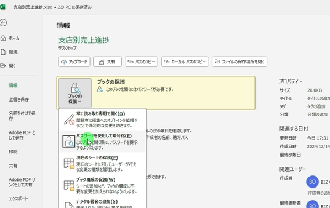Click the 情報 page heading
330x208 pixels.
click(63, 25)
